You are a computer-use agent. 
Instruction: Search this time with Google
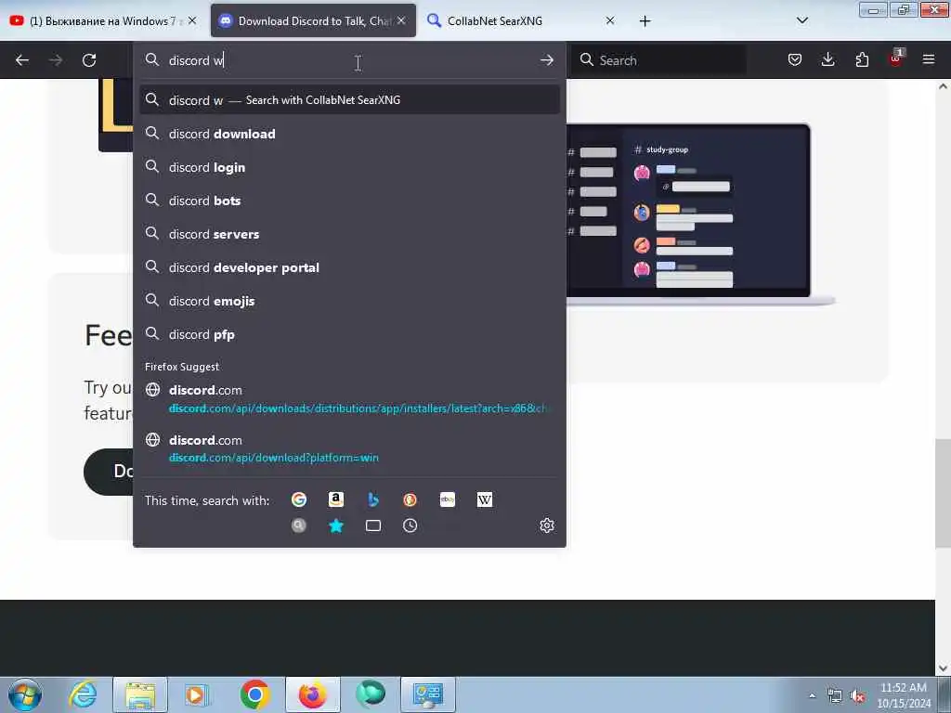[x=298, y=499]
